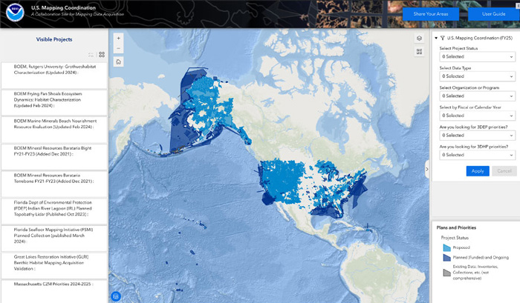Open Select Organization or Program dropdown

tap(477, 96)
